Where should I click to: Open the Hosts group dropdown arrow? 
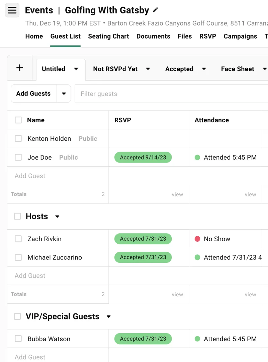coord(57,217)
